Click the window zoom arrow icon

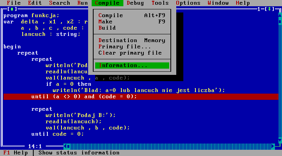pos(269,9)
